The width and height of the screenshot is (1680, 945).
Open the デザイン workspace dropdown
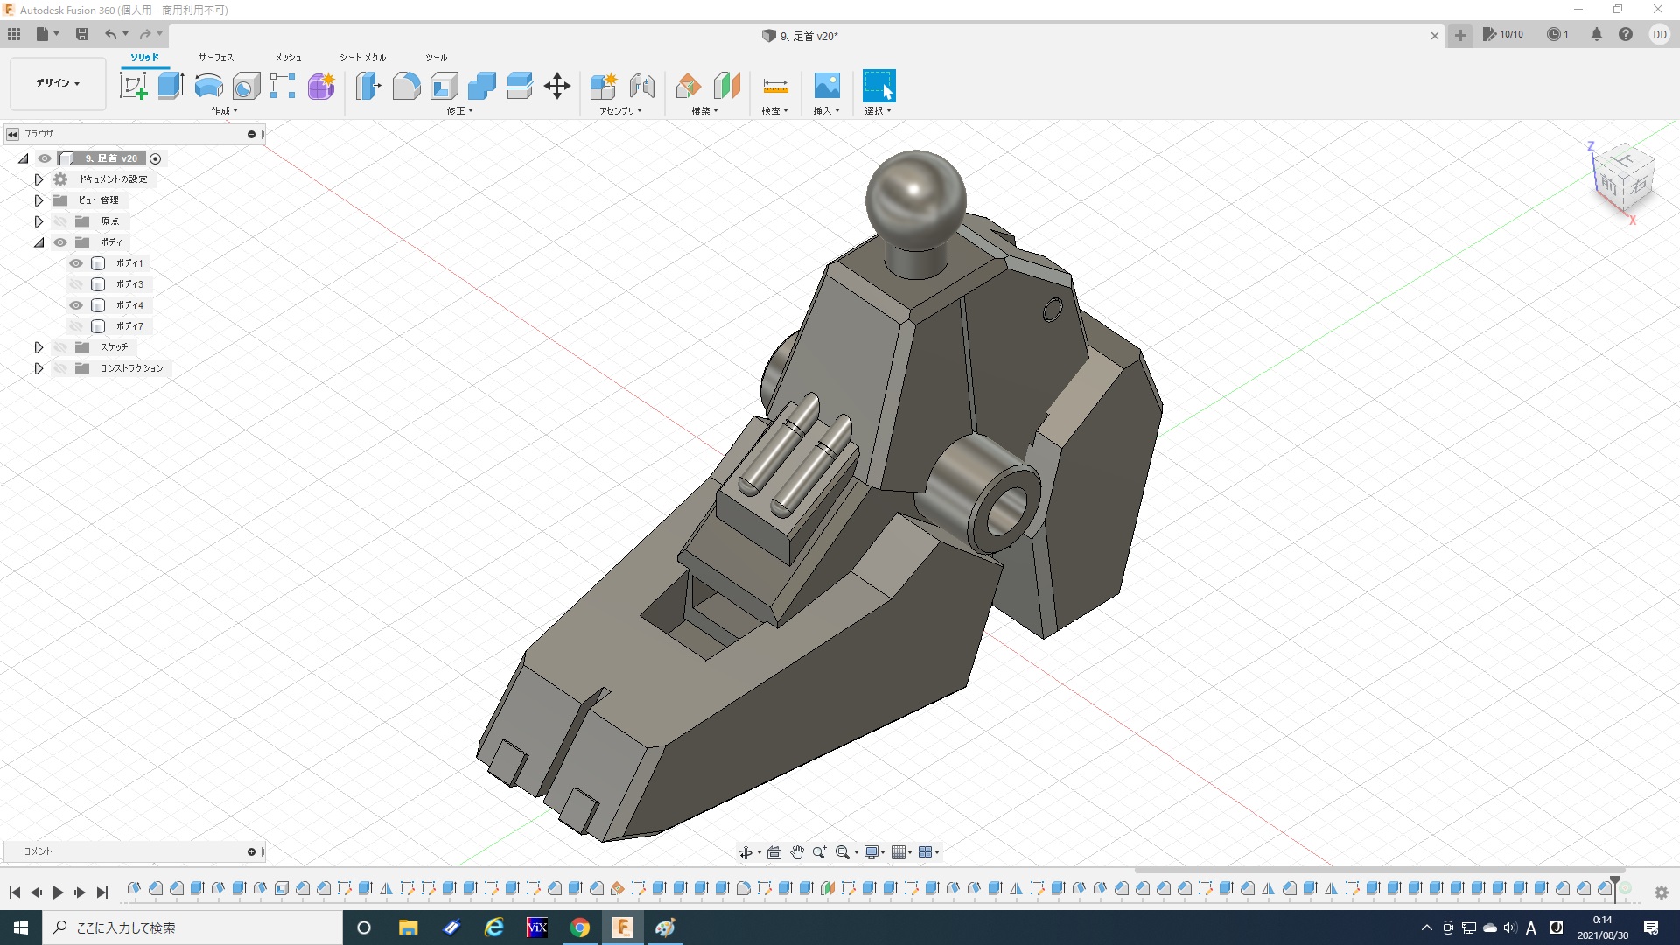(x=58, y=83)
